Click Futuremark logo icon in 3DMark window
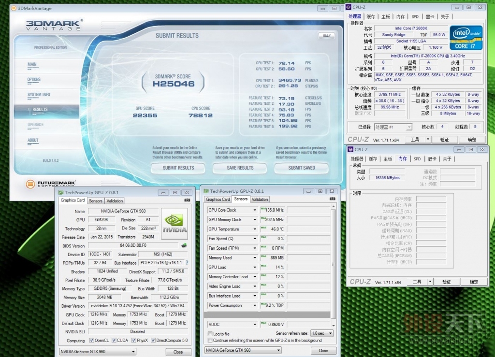The image size is (495, 357). pos(30,184)
